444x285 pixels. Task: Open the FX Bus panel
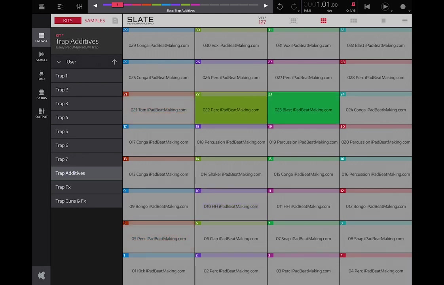pyautogui.click(x=42, y=94)
